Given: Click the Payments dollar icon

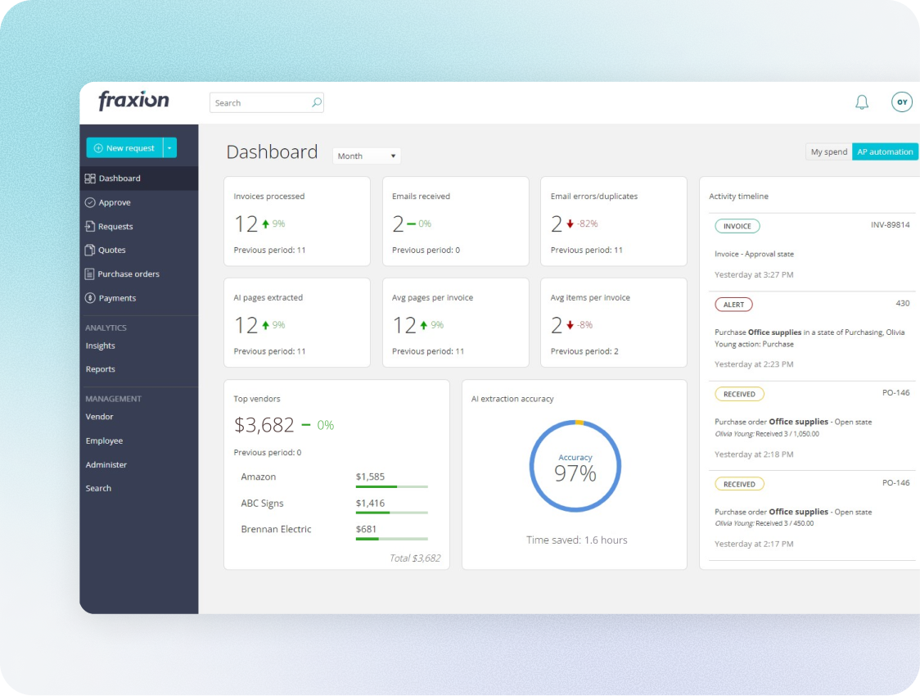Looking at the screenshot, I should click(x=90, y=298).
